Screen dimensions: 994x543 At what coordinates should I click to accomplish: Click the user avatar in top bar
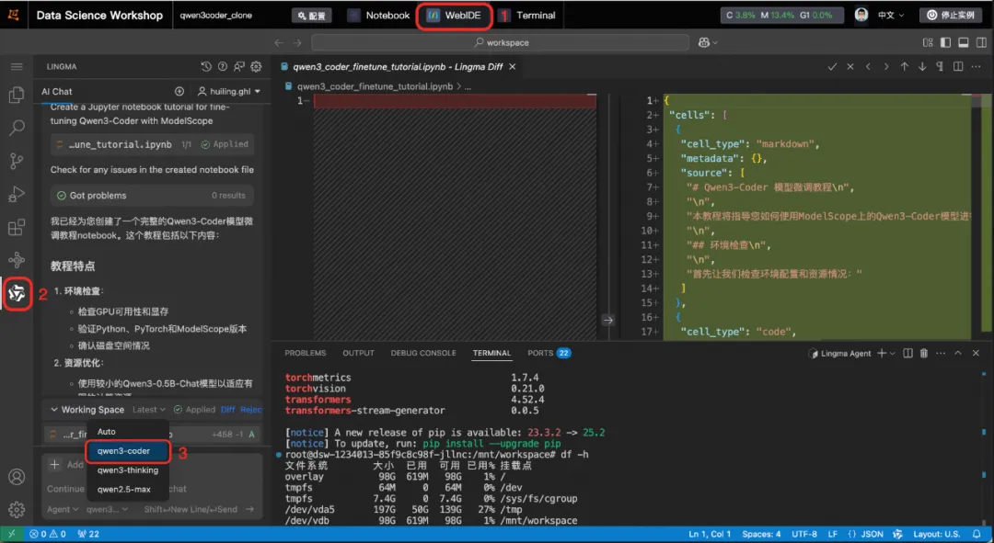[x=861, y=15]
